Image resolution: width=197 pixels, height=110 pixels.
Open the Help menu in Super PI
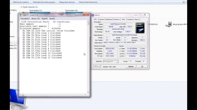tap(44, 19)
